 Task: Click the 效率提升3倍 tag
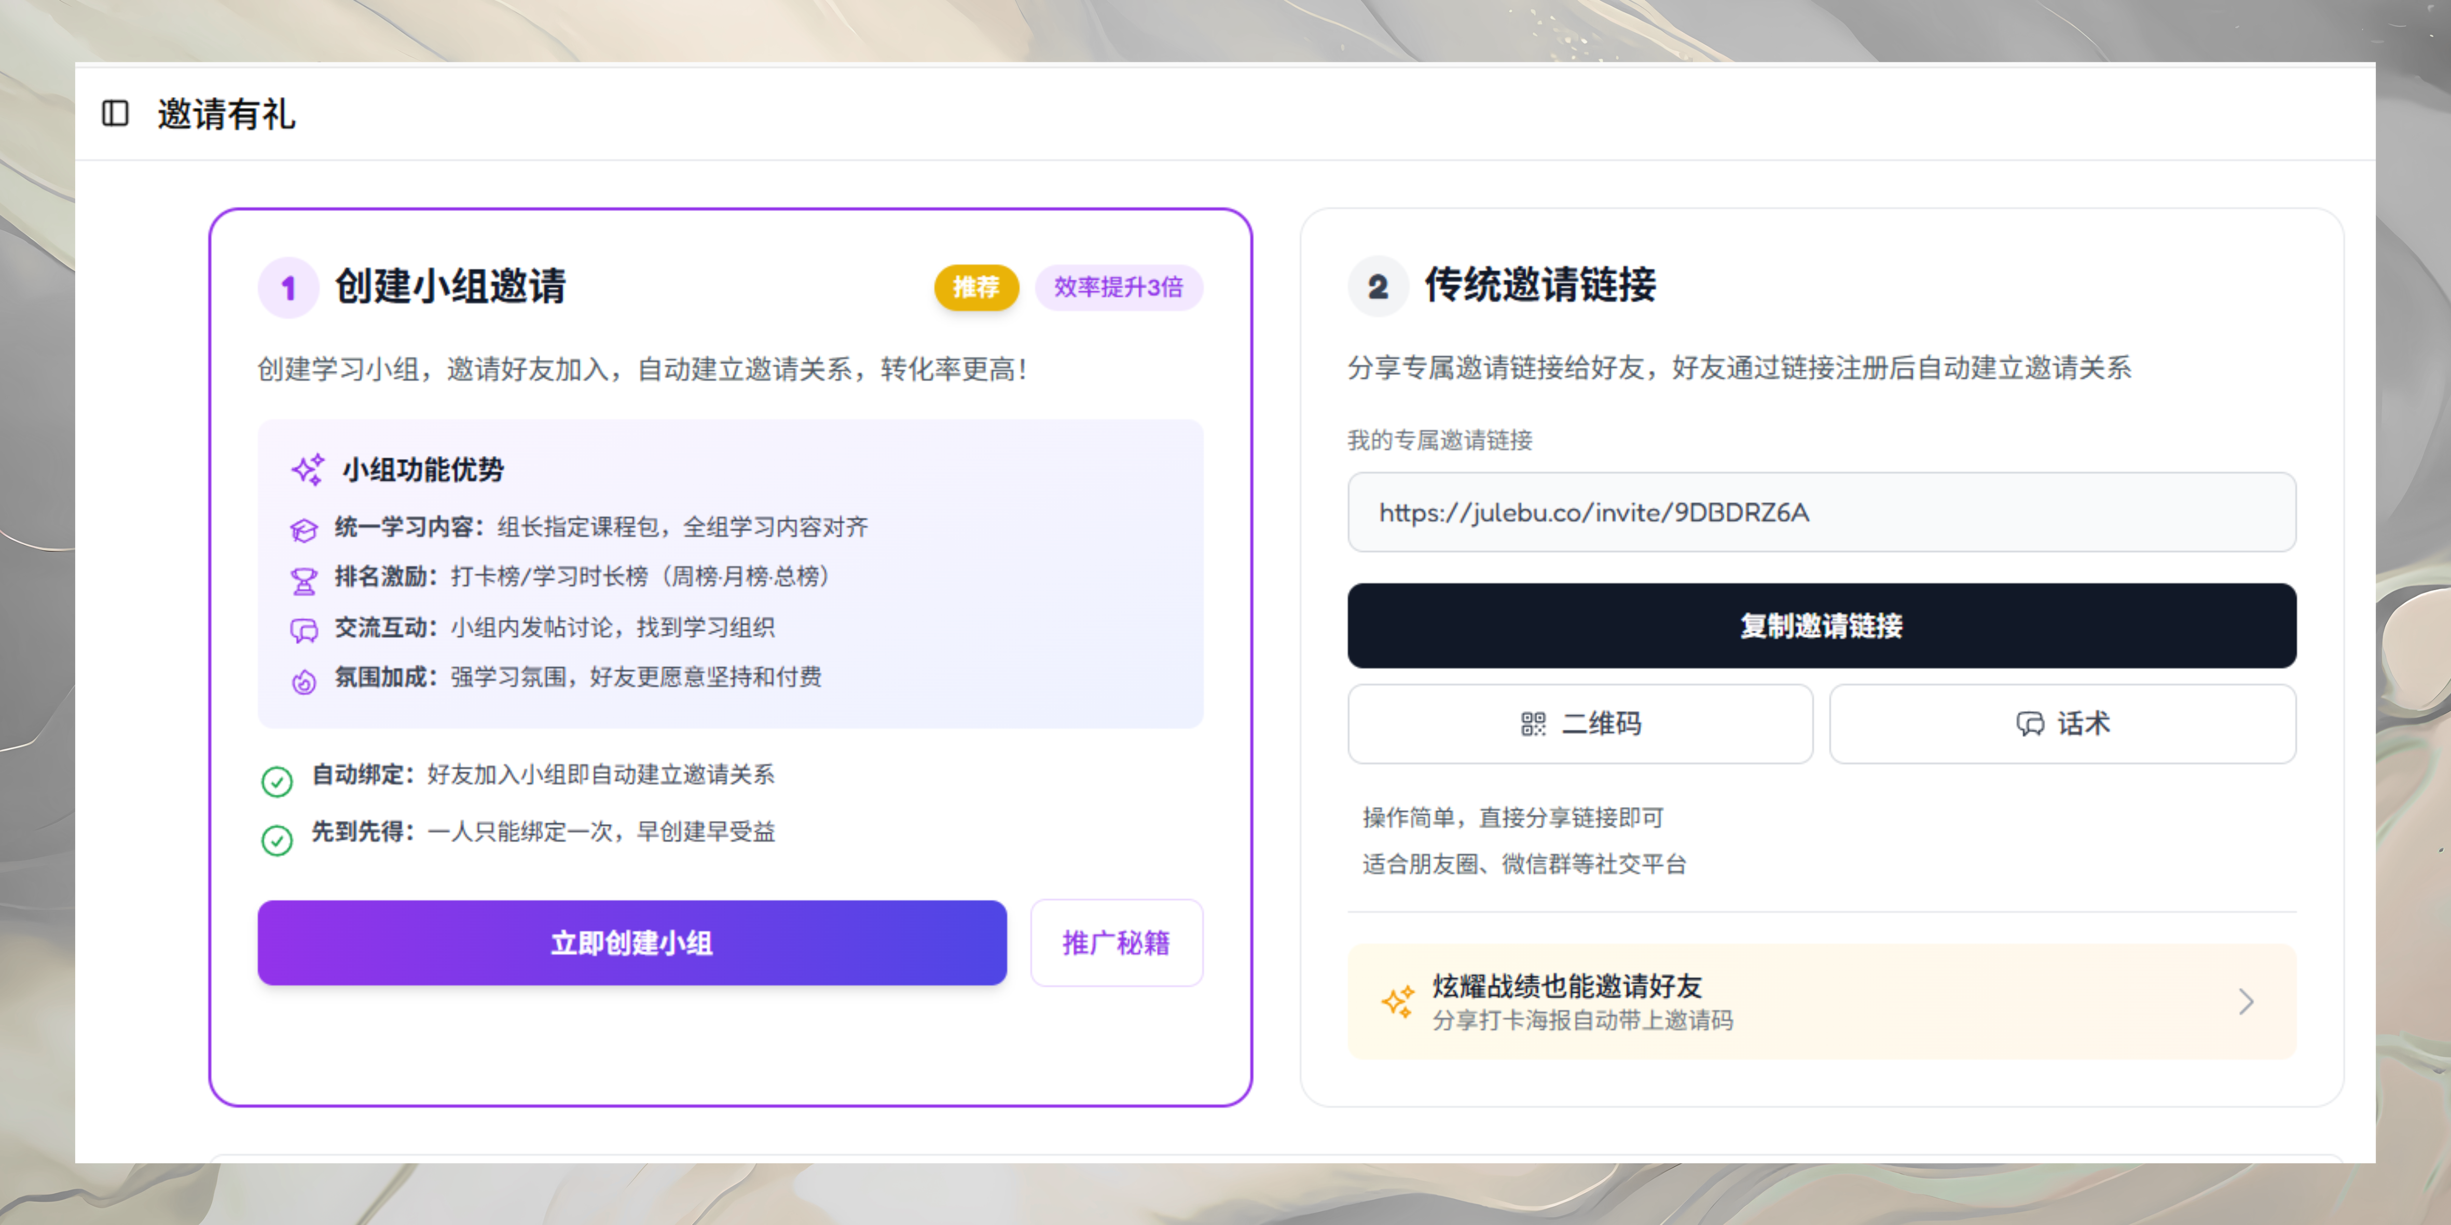[x=1118, y=287]
